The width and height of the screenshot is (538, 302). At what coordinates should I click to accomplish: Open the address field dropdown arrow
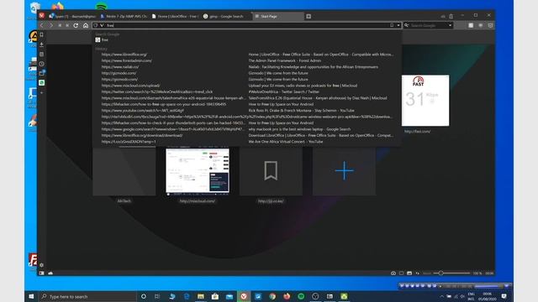[398, 25]
